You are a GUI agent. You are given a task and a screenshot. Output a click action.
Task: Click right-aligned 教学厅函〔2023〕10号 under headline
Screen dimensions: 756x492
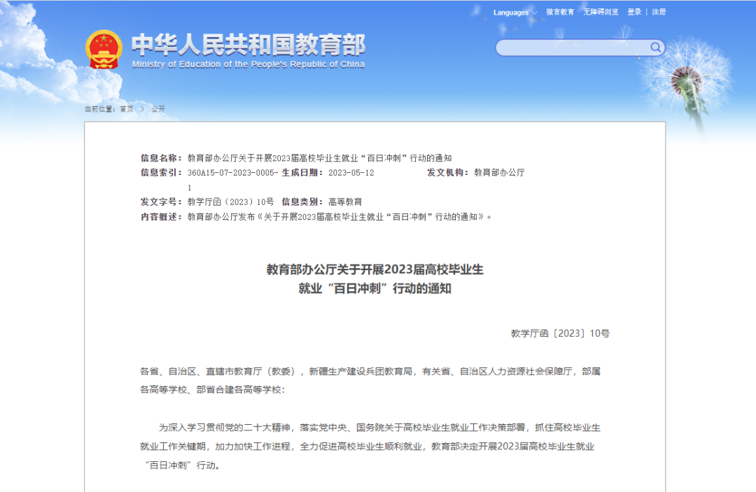tap(560, 333)
